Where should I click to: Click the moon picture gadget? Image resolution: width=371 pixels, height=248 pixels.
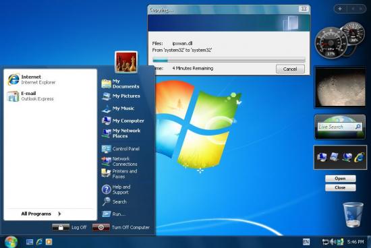pyautogui.click(x=340, y=88)
